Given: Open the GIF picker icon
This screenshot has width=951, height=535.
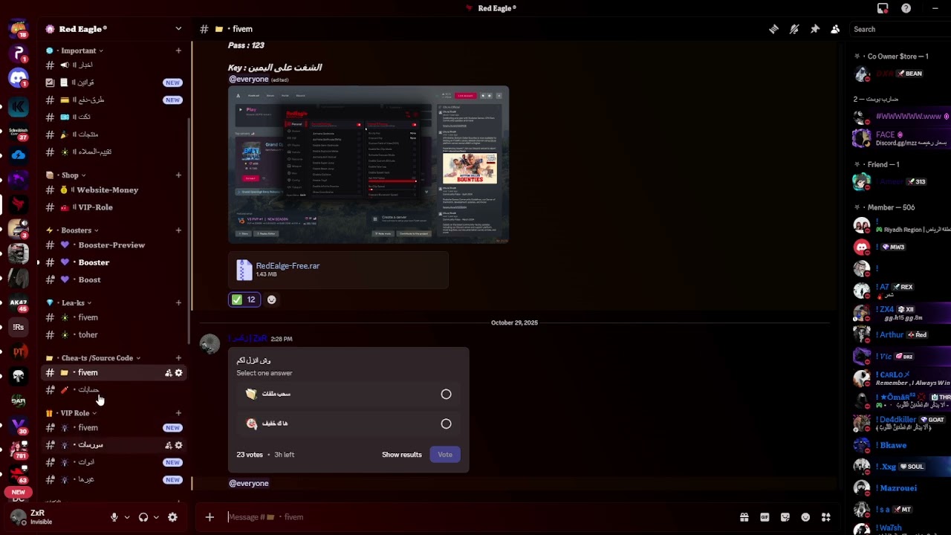Looking at the screenshot, I should 765,517.
